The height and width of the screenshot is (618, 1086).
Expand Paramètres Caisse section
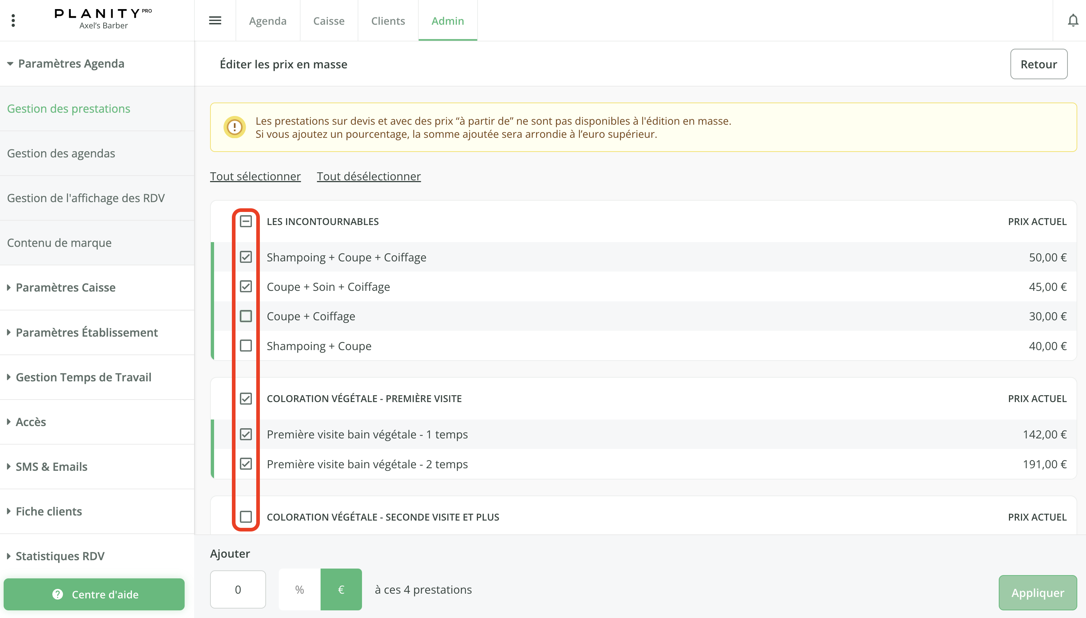click(x=65, y=287)
